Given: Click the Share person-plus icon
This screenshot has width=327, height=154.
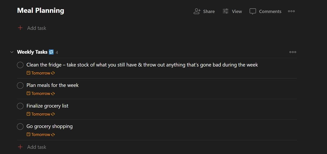Looking at the screenshot, I should pos(197,11).
